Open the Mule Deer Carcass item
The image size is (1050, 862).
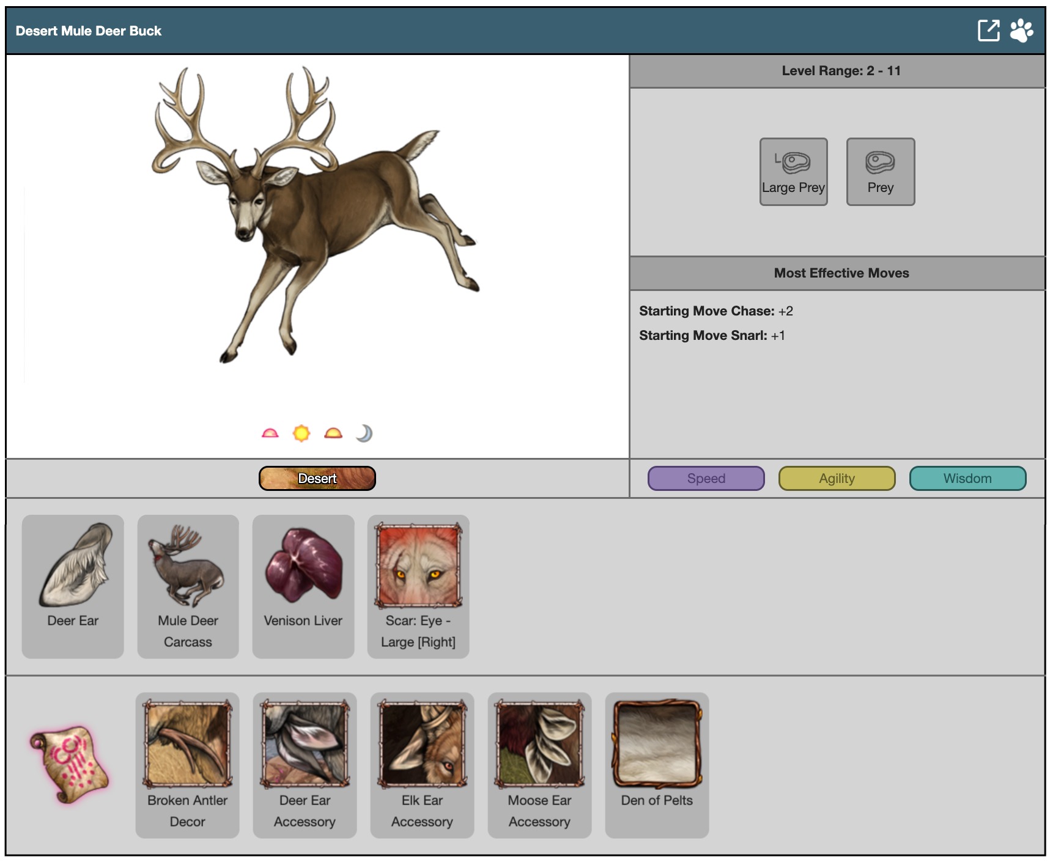[188, 586]
